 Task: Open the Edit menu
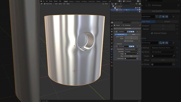47,1
